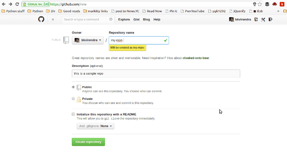This screenshot has height=155, width=287.
Task: Open the Python stuff bookmarks folder
Action: 13,11
